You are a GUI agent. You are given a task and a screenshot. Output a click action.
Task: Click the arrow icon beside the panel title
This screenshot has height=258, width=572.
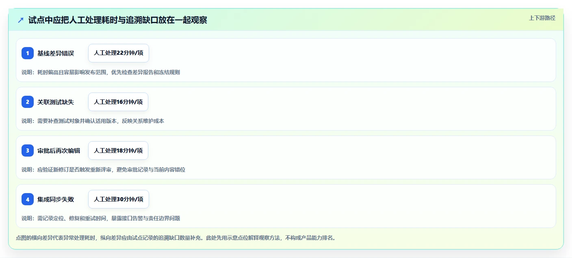point(21,20)
